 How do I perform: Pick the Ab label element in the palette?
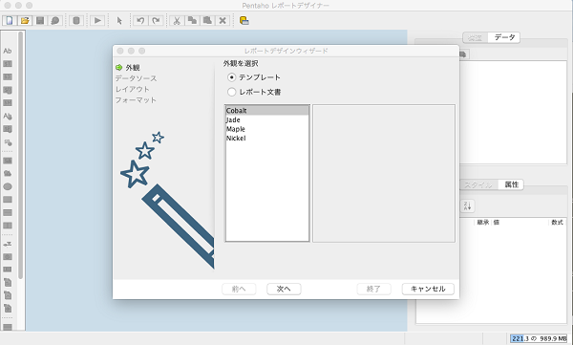click(x=8, y=51)
